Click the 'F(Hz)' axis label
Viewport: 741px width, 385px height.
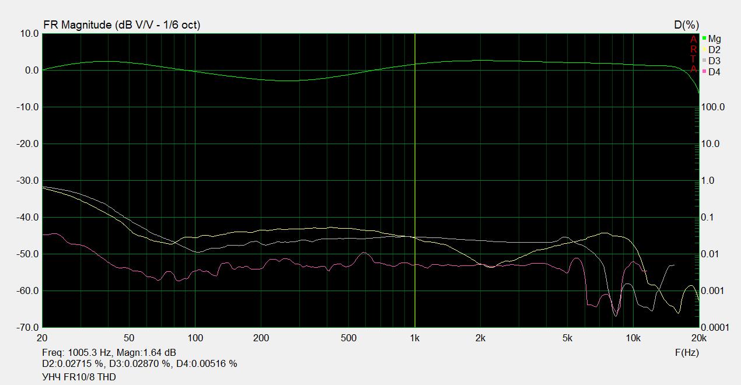coord(687,353)
